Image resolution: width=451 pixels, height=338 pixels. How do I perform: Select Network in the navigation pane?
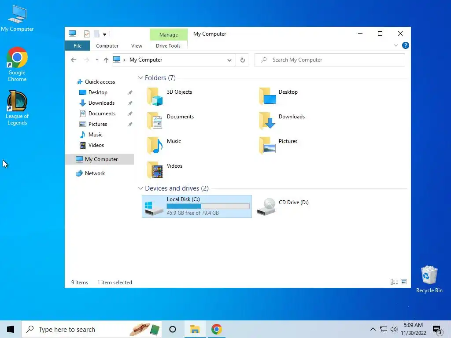click(95, 173)
